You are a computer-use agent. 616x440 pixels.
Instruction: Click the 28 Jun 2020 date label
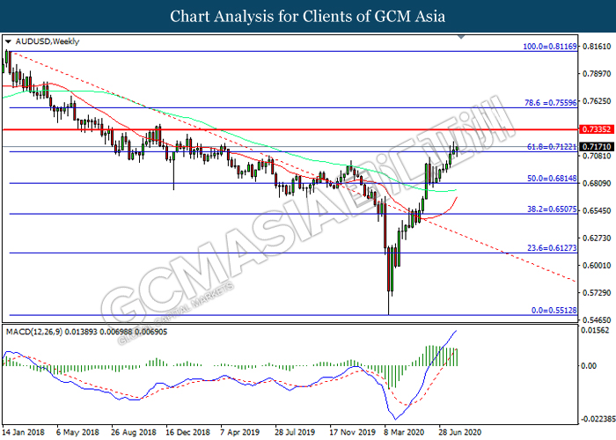(459, 432)
